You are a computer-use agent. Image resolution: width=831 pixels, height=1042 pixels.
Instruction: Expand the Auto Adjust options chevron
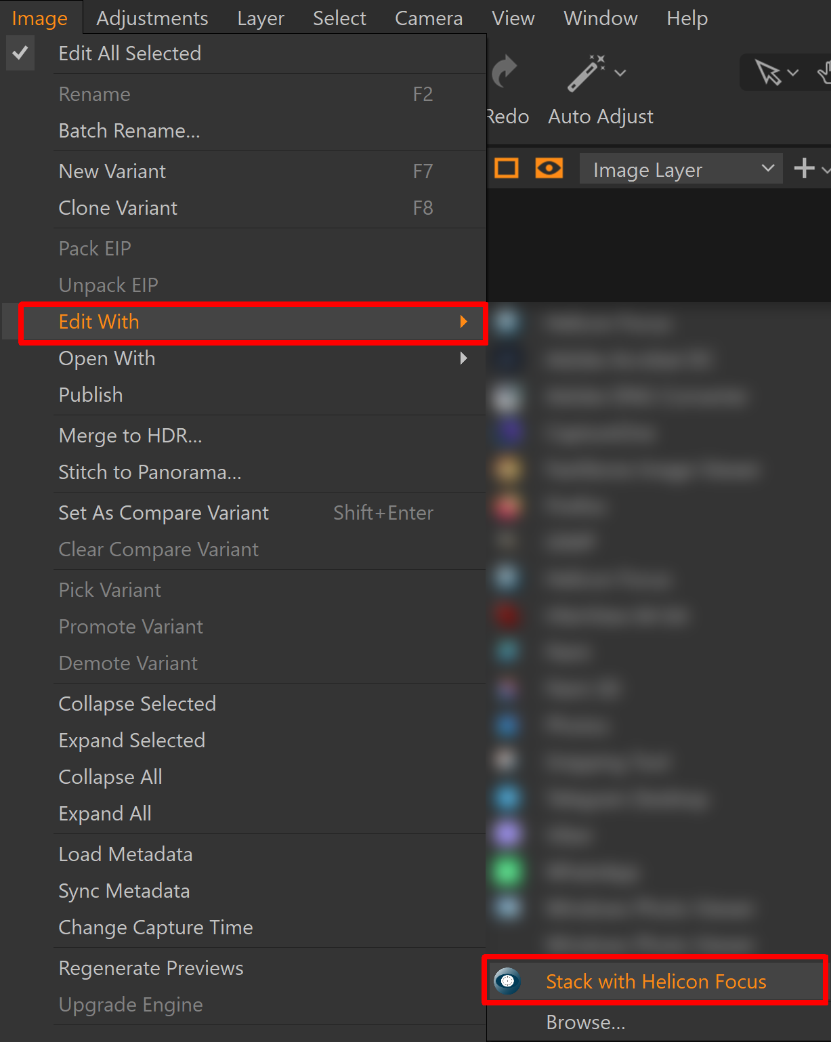pyautogui.click(x=620, y=72)
